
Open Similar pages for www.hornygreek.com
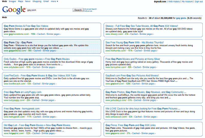click(49, 117)
